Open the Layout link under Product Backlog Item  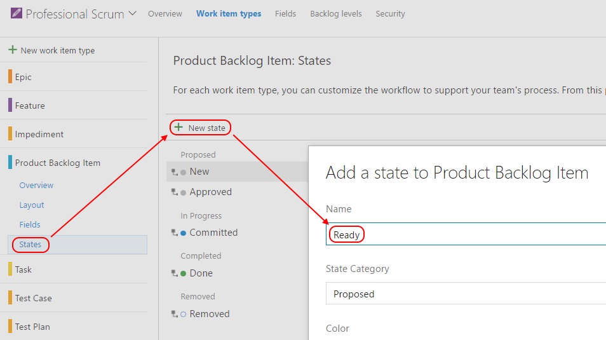(32, 205)
